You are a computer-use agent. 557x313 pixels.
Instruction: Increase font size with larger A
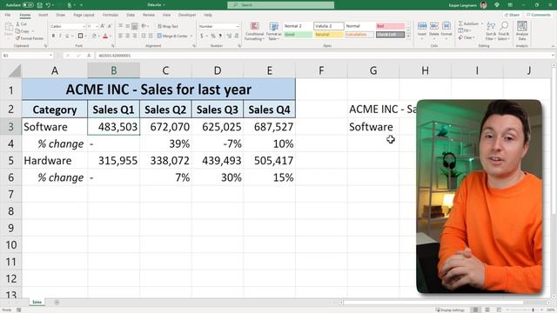(103, 26)
